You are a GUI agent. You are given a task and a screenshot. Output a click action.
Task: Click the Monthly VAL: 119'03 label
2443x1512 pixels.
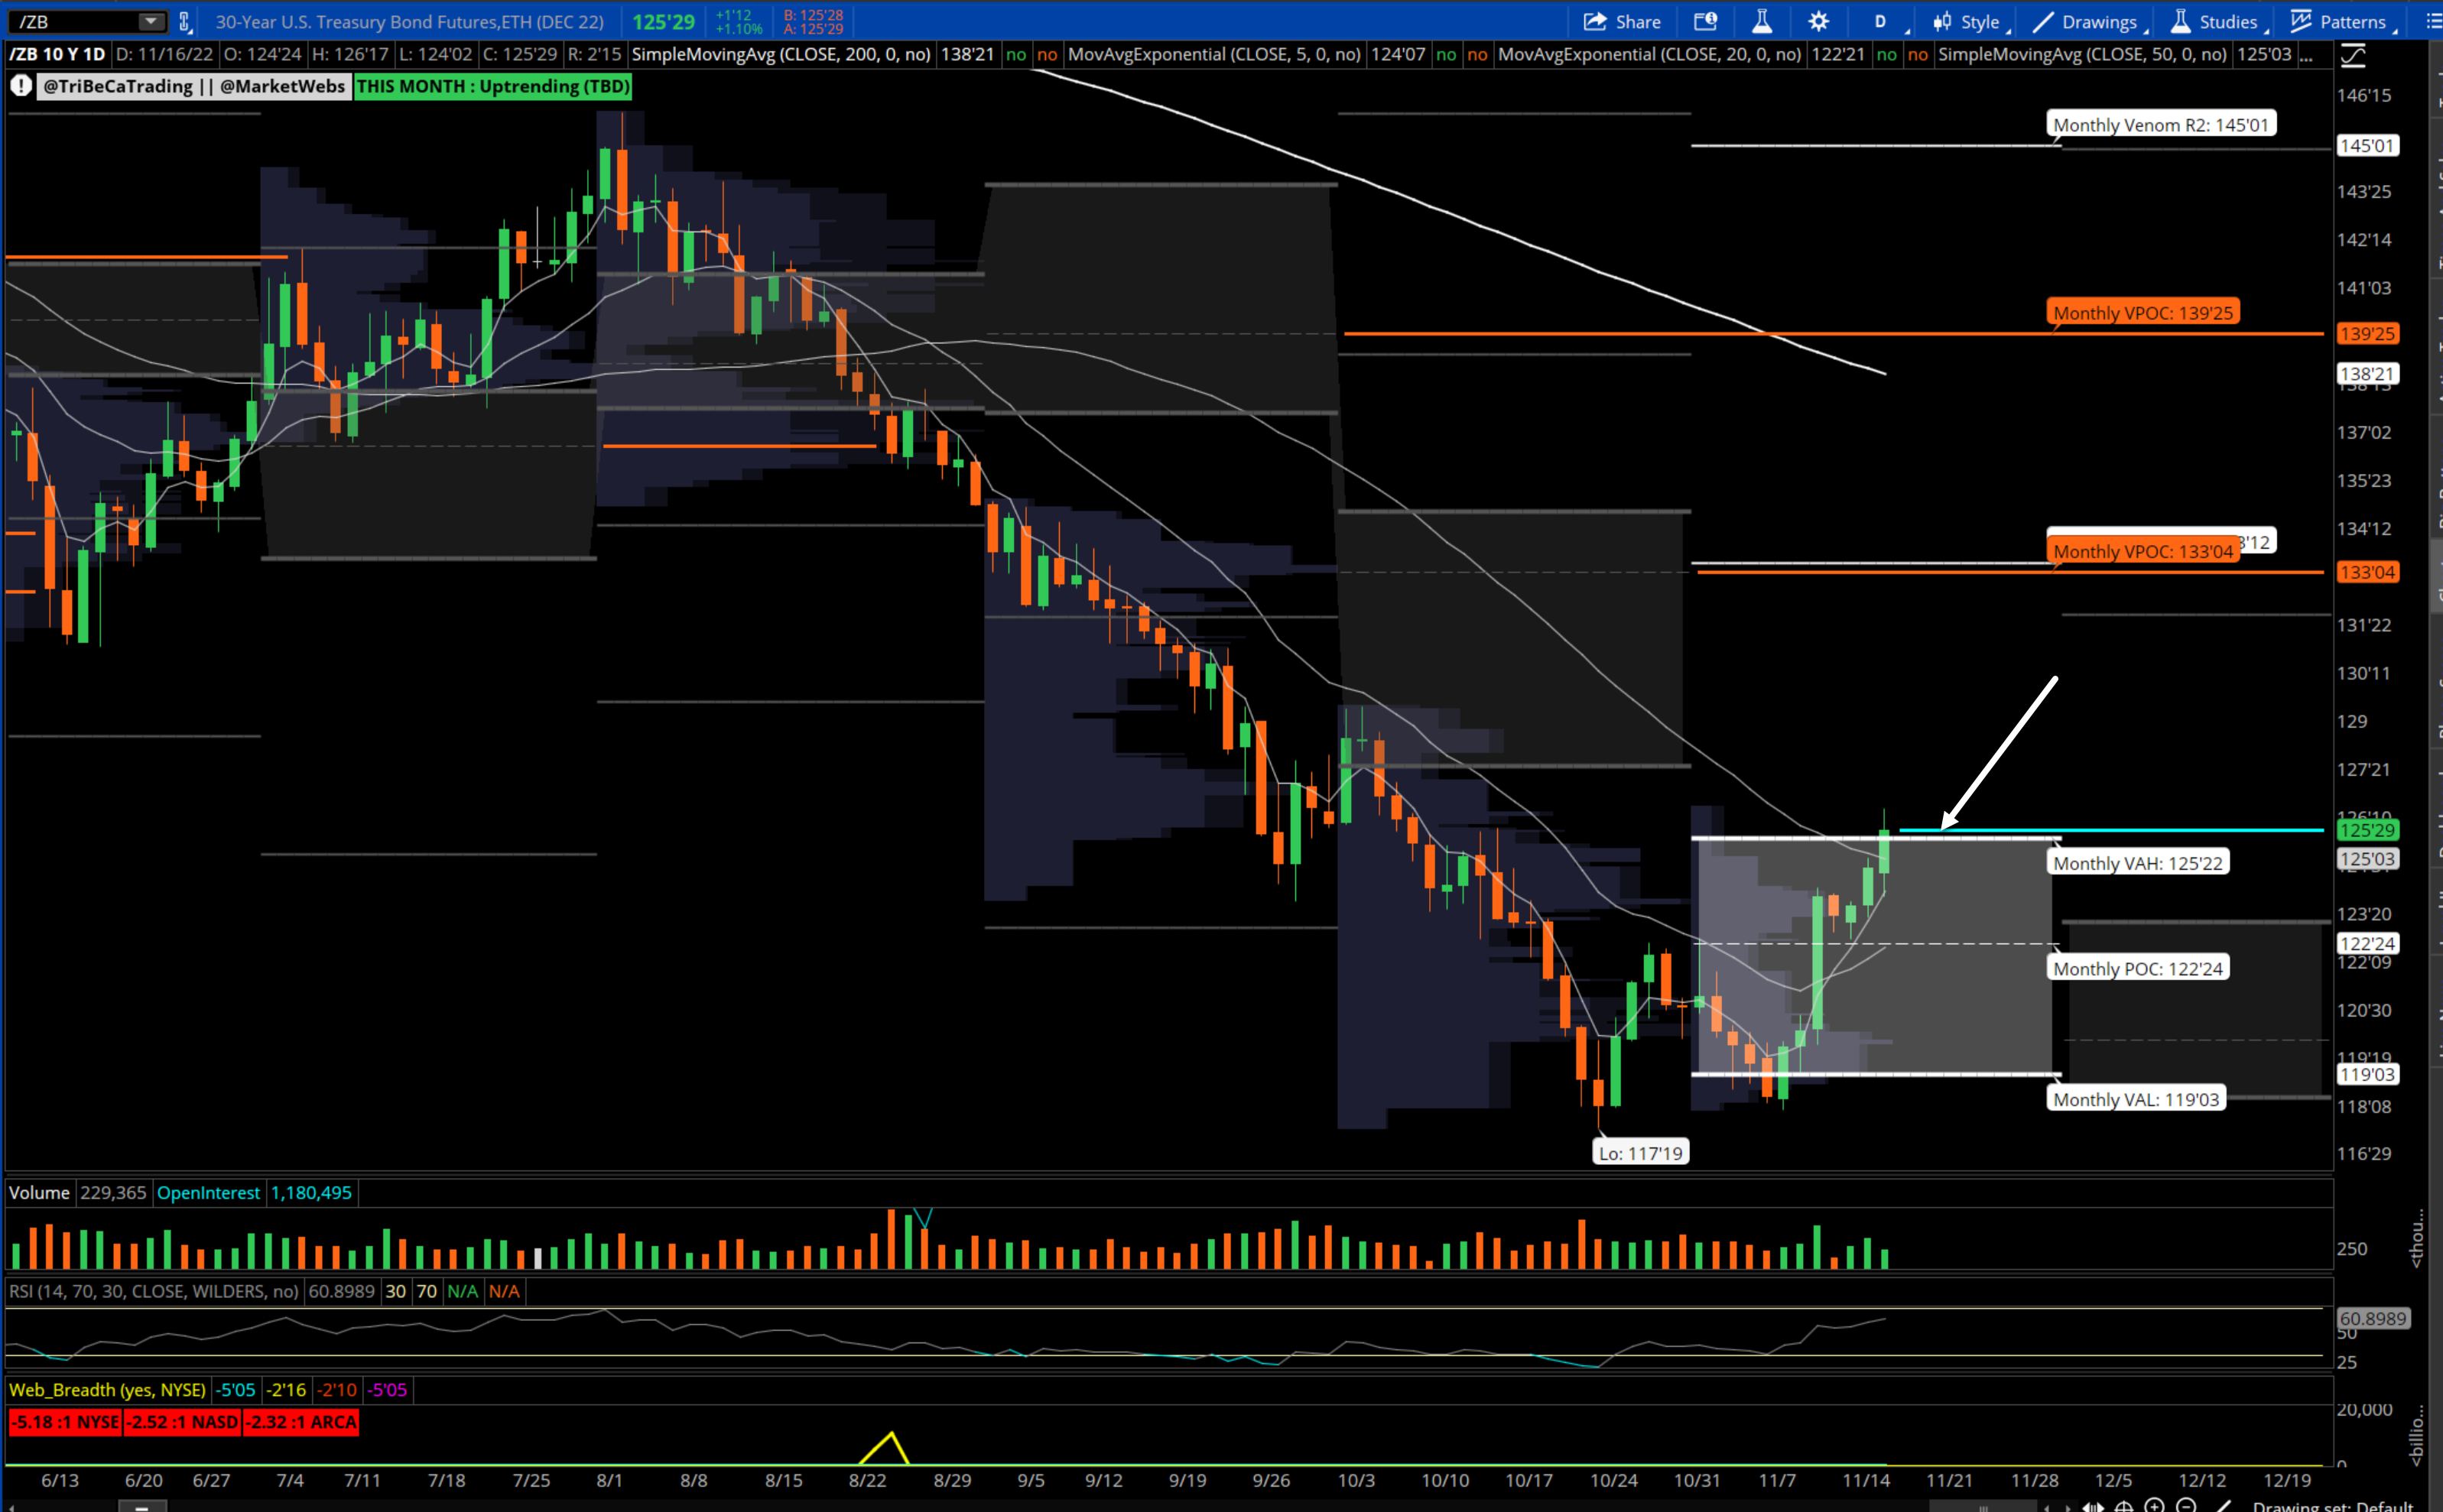click(x=2135, y=1099)
